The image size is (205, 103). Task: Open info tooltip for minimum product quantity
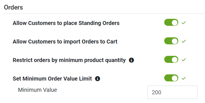point(131,60)
